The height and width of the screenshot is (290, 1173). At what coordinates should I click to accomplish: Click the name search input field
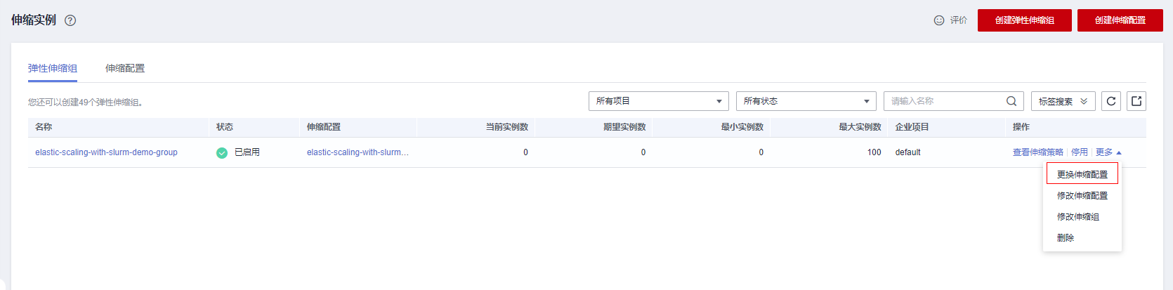pyautogui.click(x=945, y=101)
